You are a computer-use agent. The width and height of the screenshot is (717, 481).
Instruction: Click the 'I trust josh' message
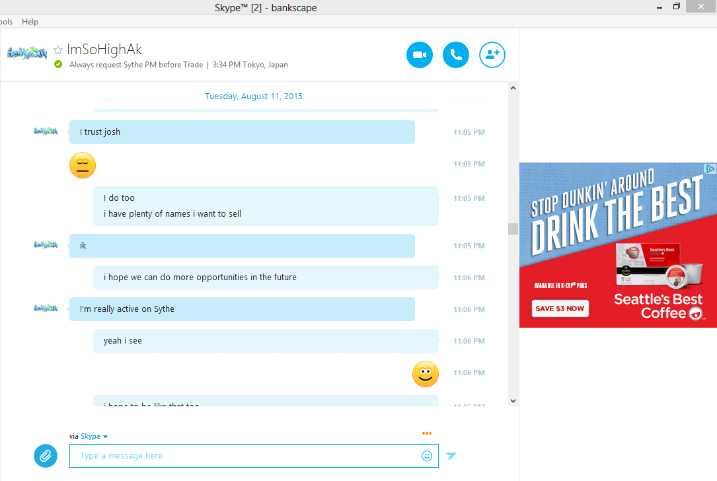242,132
